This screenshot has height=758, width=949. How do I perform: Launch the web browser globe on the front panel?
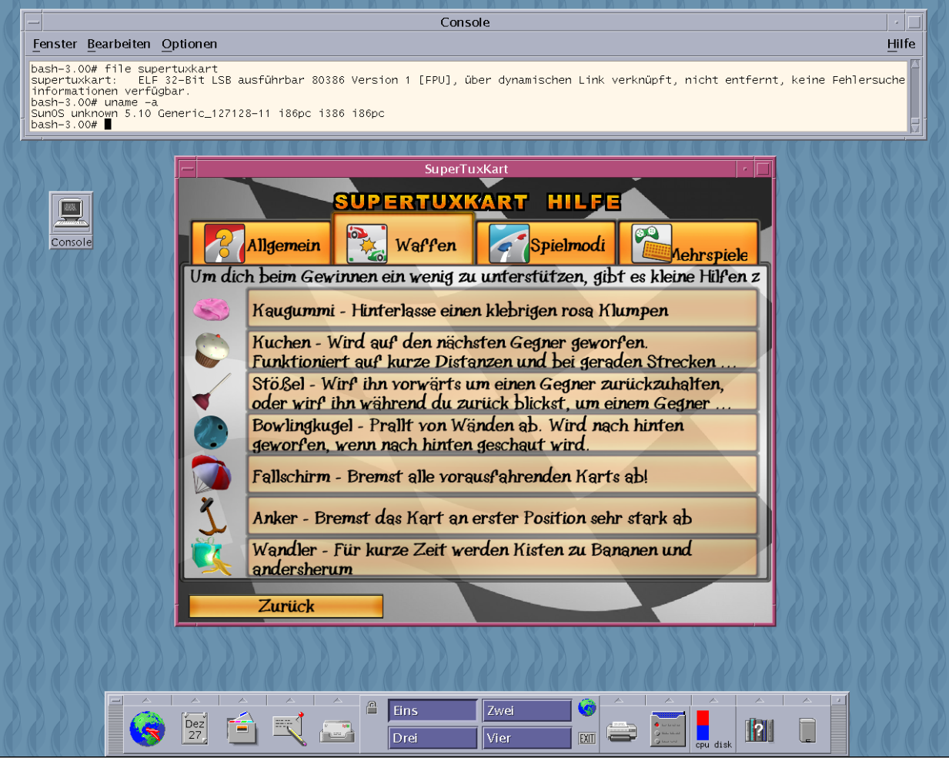click(x=147, y=729)
